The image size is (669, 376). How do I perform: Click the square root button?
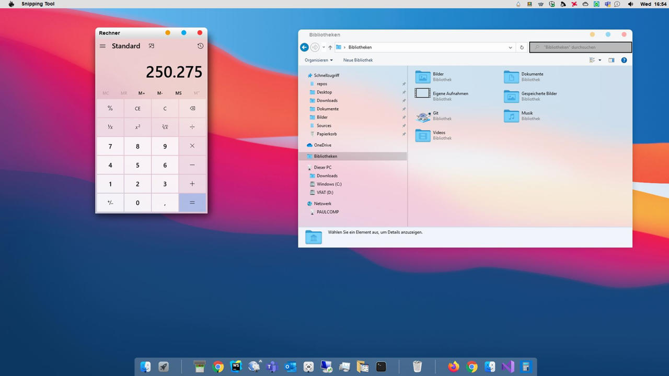tap(165, 127)
